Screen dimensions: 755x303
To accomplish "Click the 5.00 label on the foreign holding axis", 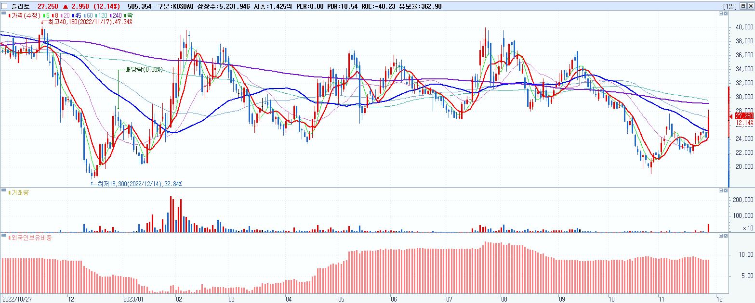I will click(x=748, y=276).
